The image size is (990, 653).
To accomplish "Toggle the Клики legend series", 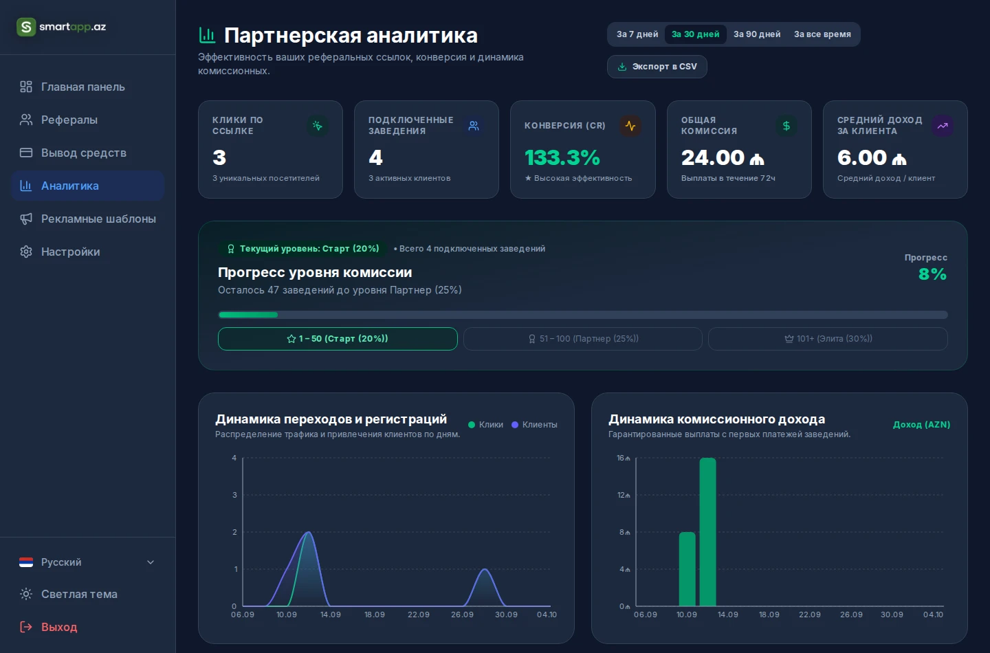I will [485, 425].
